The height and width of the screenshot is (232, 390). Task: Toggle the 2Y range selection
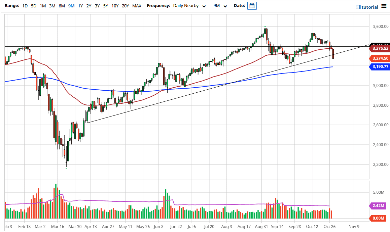pos(88,6)
